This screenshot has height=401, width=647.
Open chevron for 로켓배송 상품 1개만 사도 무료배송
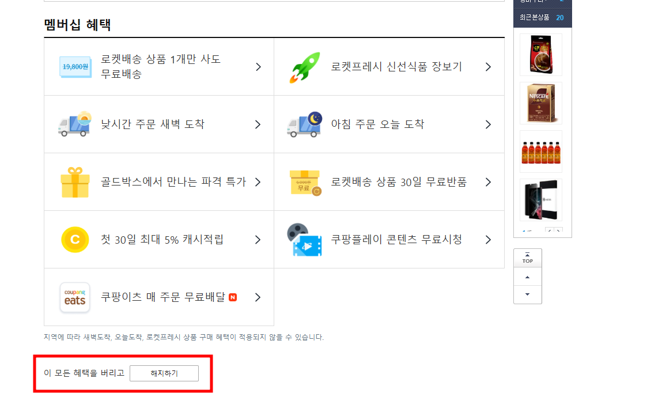(258, 67)
